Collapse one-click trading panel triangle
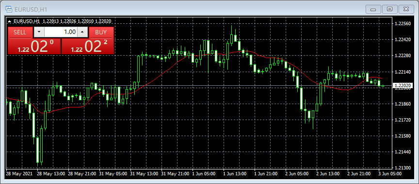Image resolution: width=419 pixels, height=184 pixels. [x=10, y=21]
